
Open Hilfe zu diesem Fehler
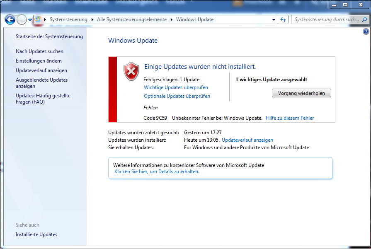(290, 118)
